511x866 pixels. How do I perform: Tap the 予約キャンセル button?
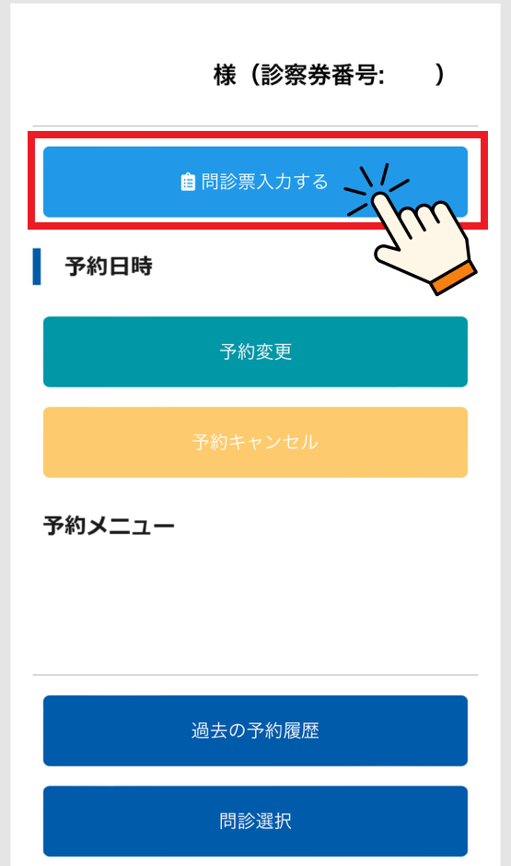[x=255, y=443]
